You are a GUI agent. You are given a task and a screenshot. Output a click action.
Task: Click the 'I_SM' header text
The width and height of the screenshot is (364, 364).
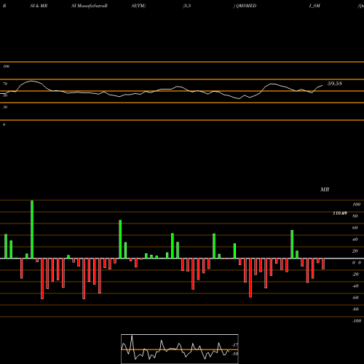[314, 6]
